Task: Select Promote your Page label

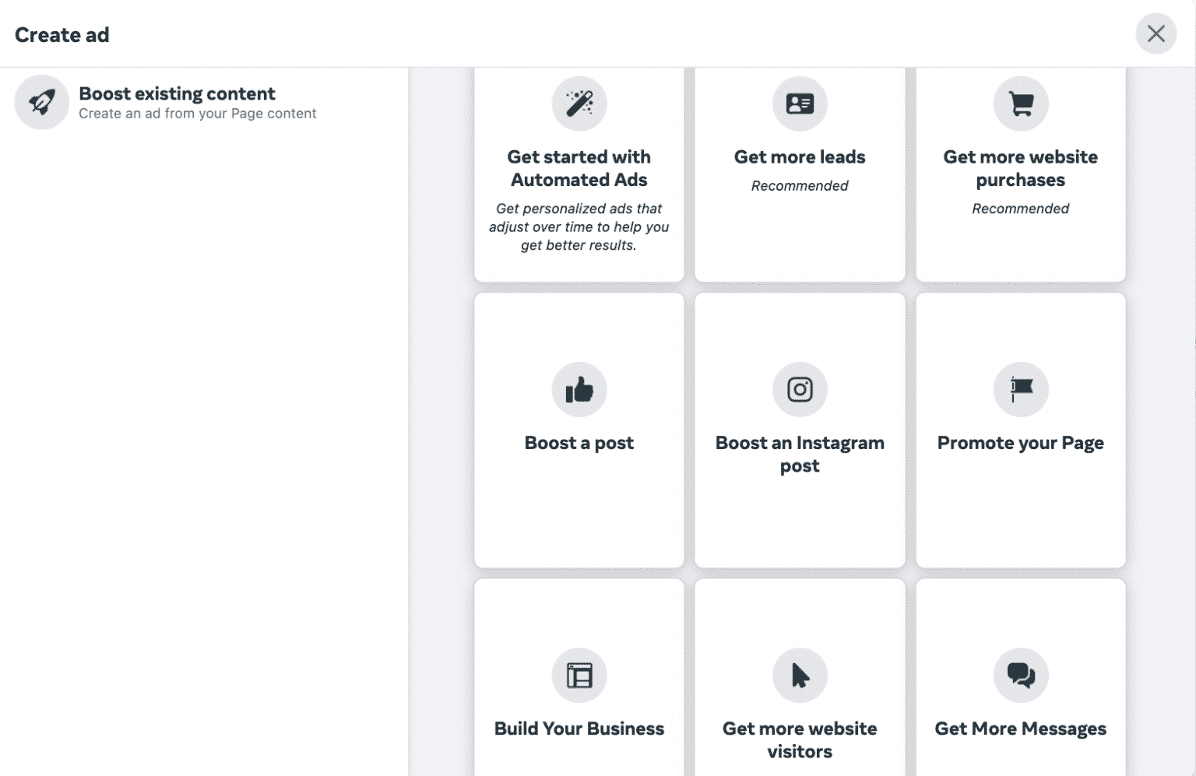Action: (x=1020, y=443)
